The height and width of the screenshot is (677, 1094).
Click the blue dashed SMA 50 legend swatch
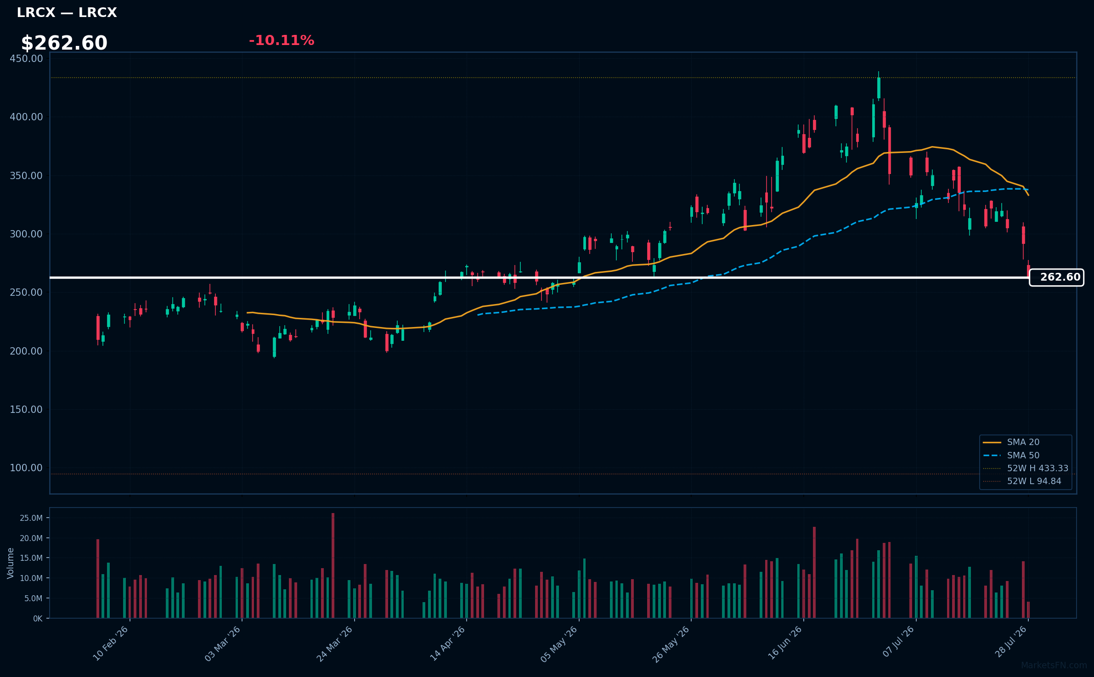992,456
